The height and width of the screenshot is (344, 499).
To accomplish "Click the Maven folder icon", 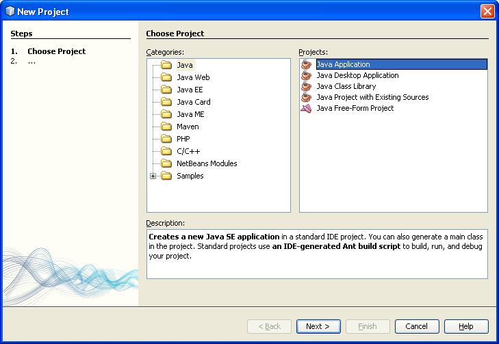I will click(166, 127).
